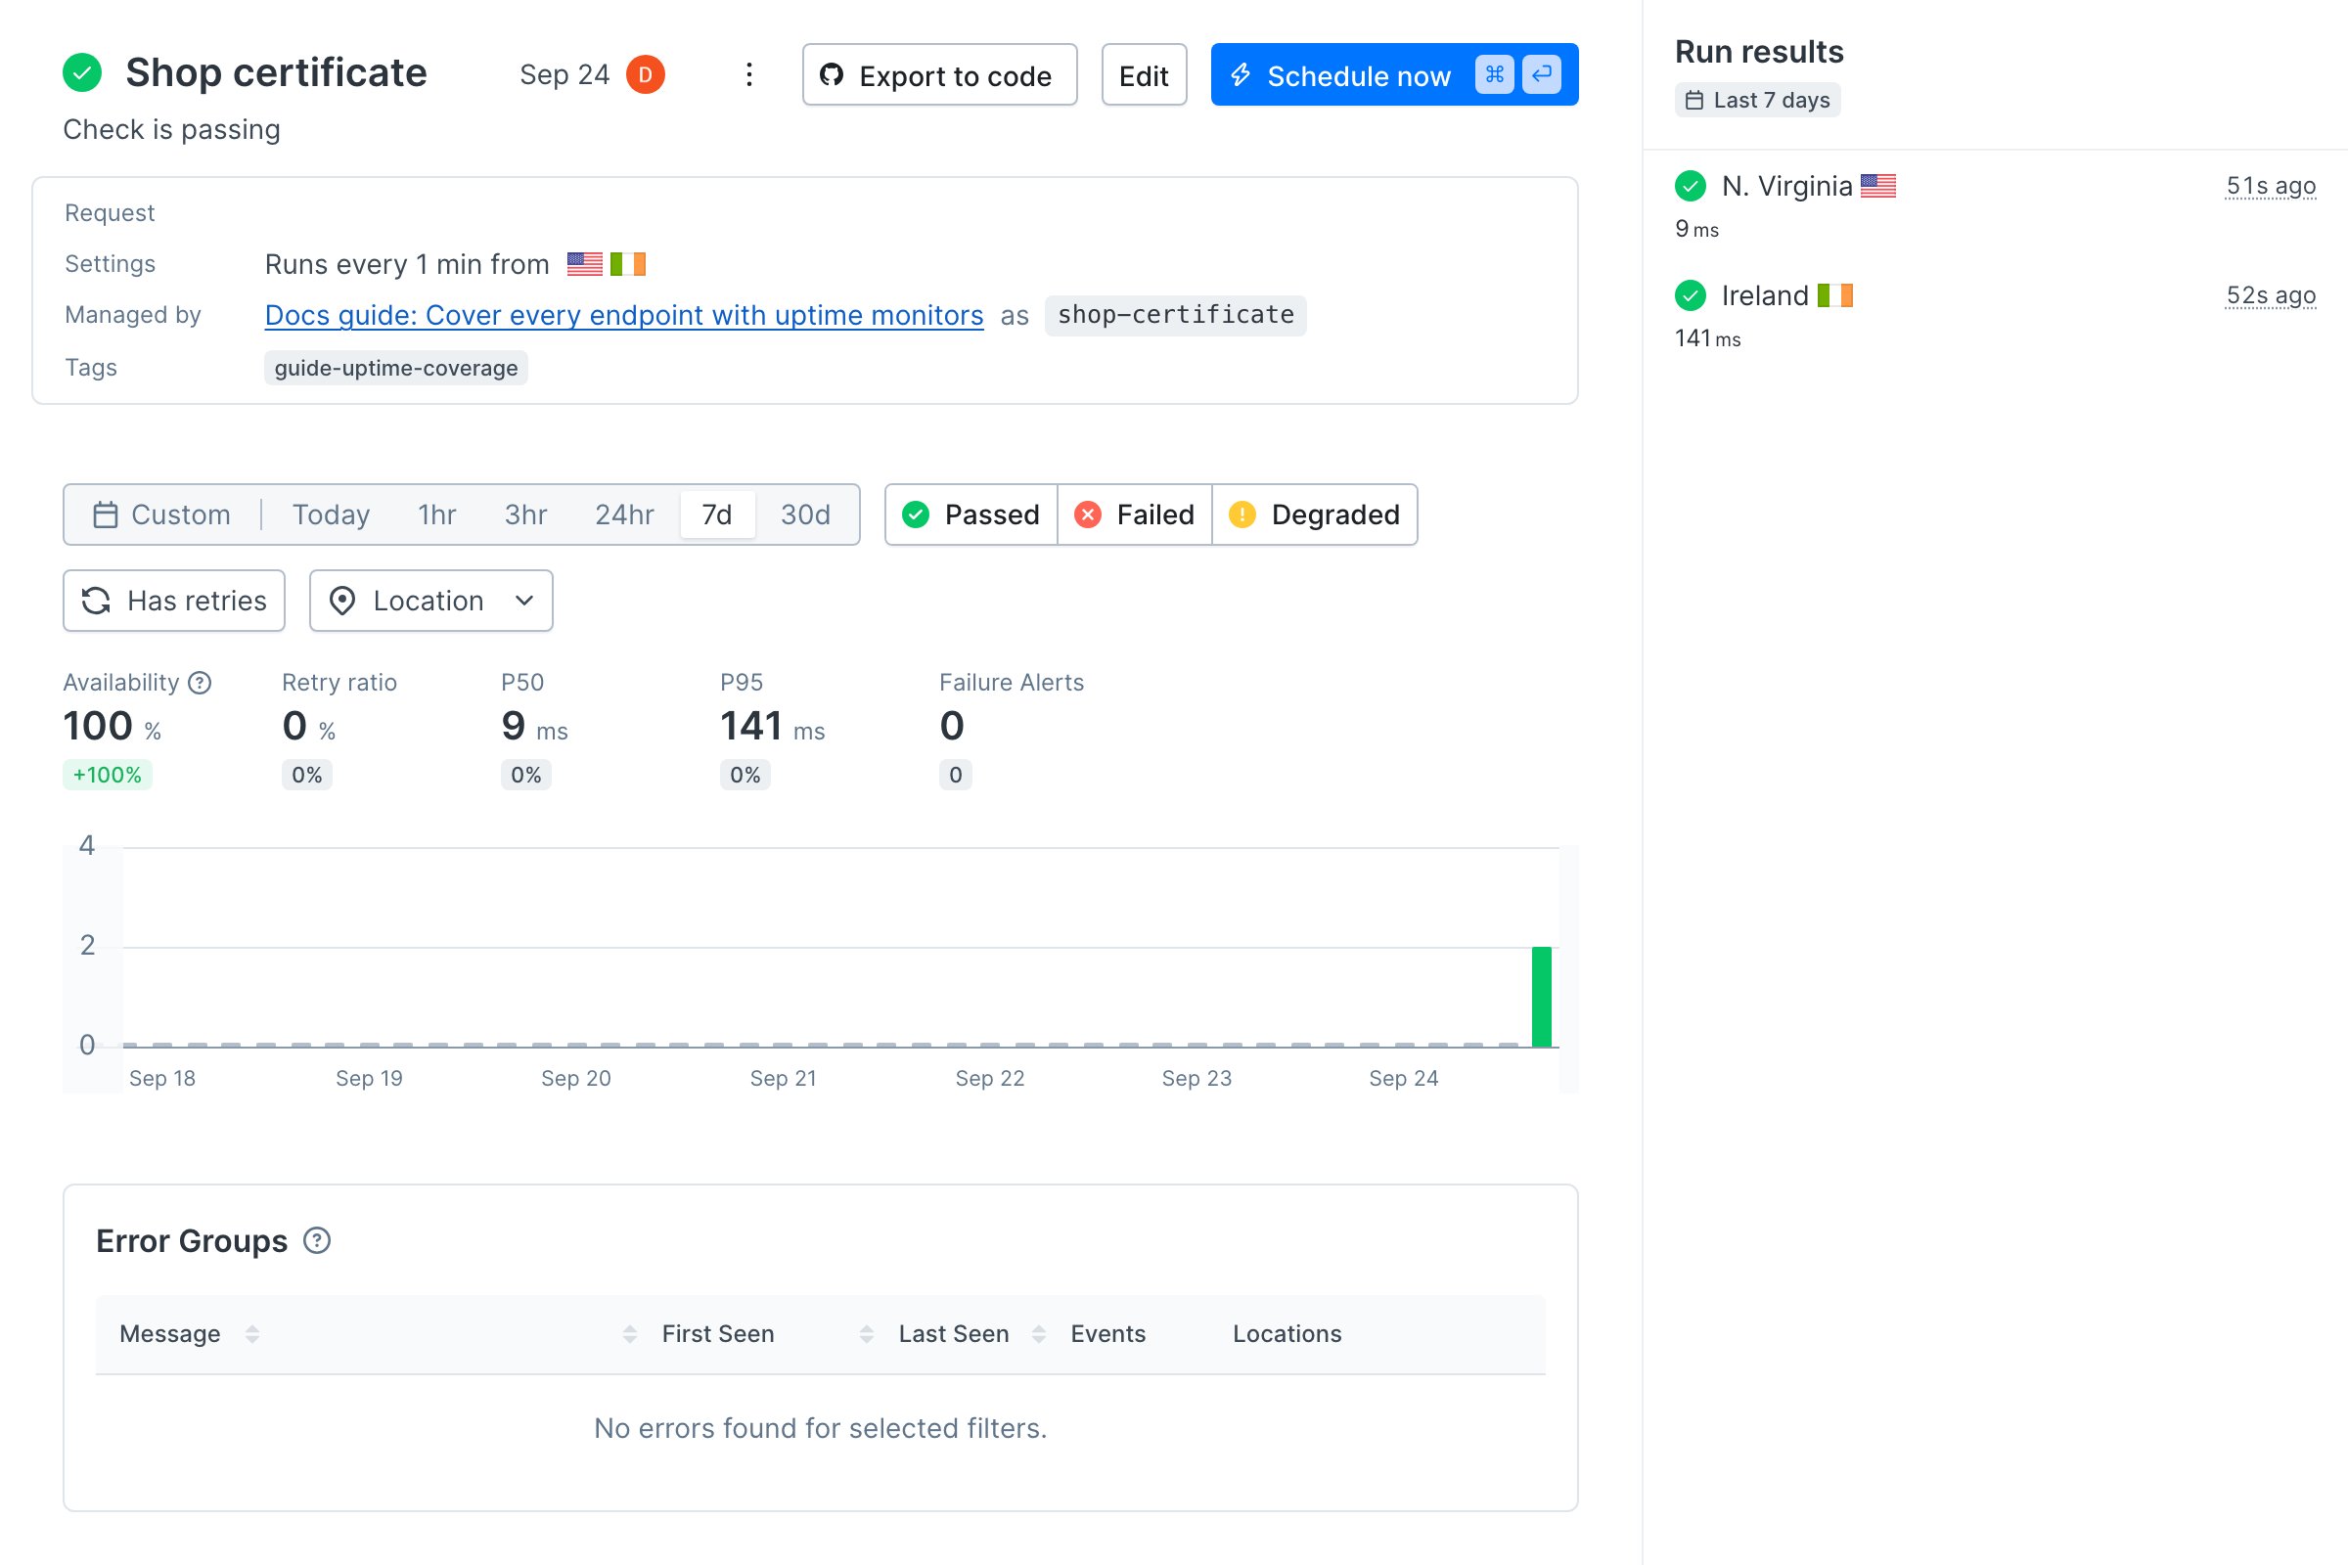Click the N. Virginia passed check icon
Image resolution: width=2348 pixels, height=1565 pixels.
pos(1691,186)
